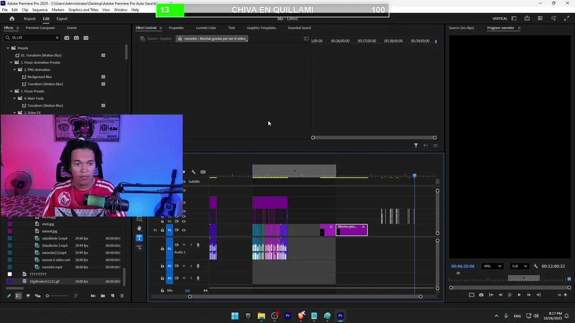Screen dimensions: 575x323
Task: Open the Markers menu
Action: (x=58, y=10)
